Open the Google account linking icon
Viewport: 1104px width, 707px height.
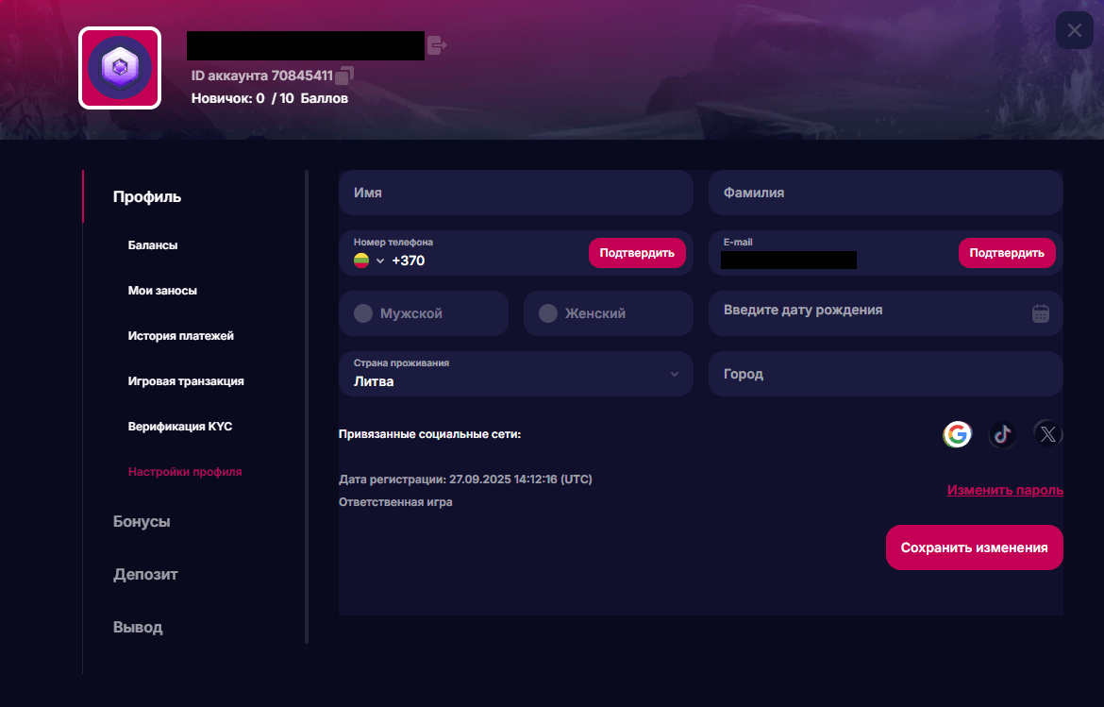click(x=957, y=434)
